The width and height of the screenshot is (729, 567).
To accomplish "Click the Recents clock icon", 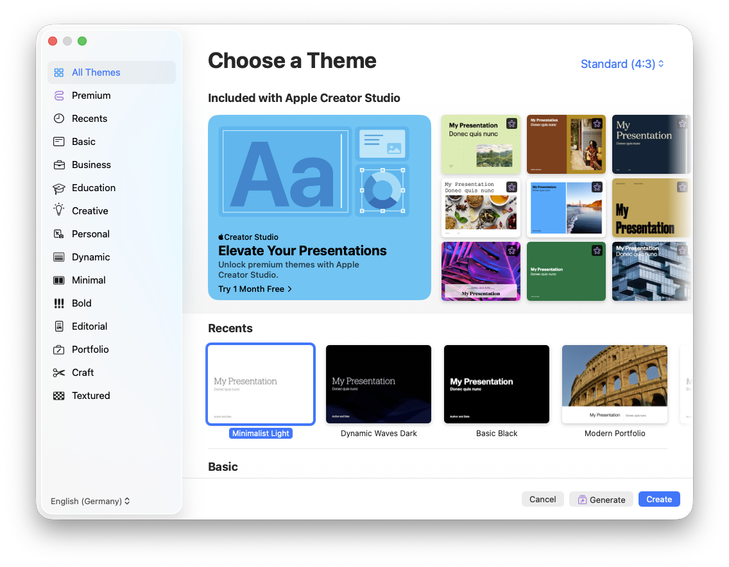I will [58, 119].
